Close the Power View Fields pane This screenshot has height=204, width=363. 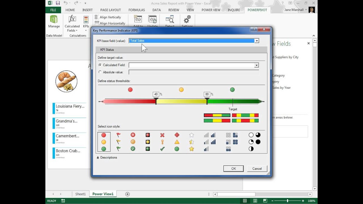click(x=309, y=43)
